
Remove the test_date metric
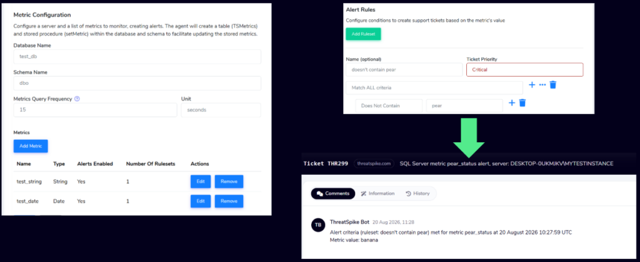[x=229, y=201]
